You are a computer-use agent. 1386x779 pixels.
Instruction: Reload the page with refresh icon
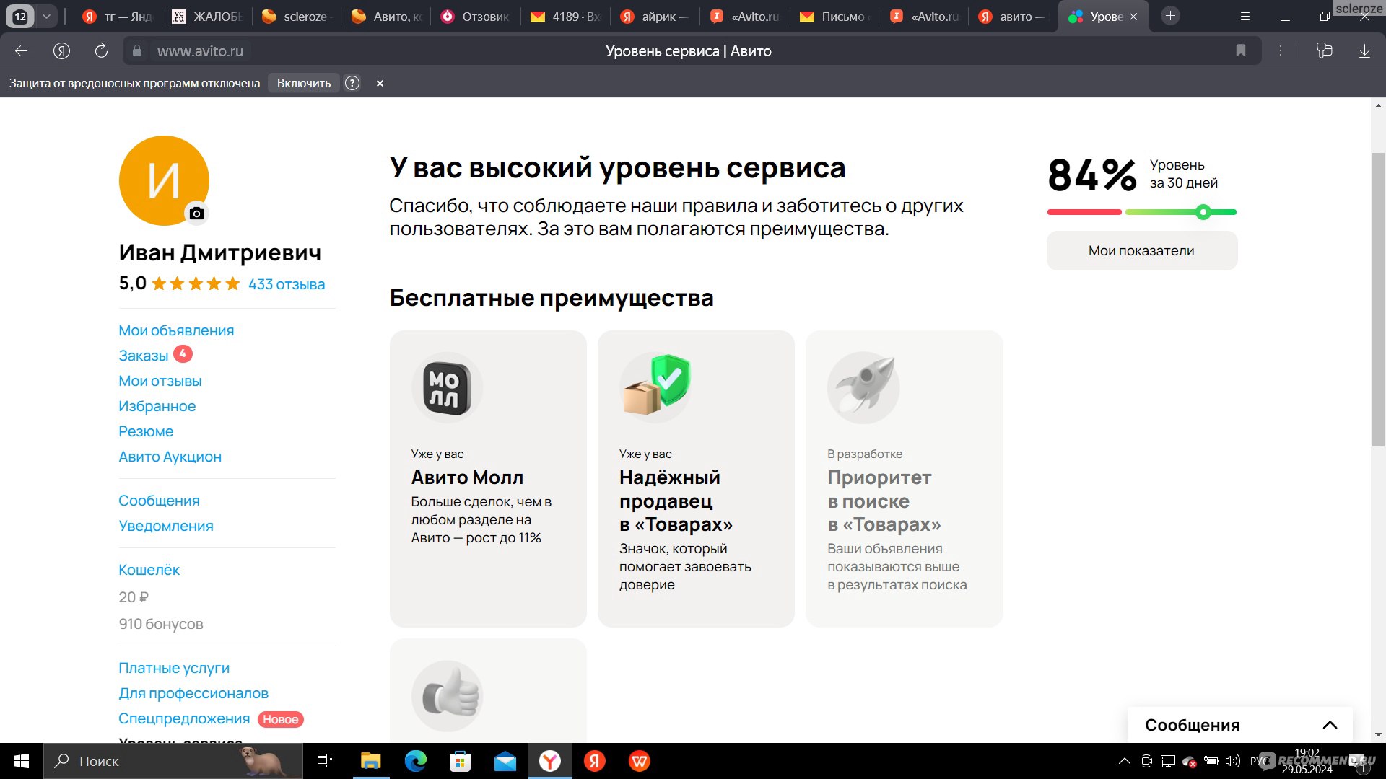point(102,50)
